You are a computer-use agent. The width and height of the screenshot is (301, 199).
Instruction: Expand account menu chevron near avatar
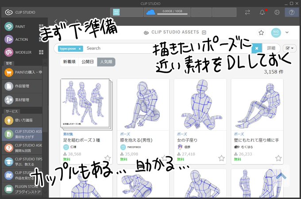(287, 32)
